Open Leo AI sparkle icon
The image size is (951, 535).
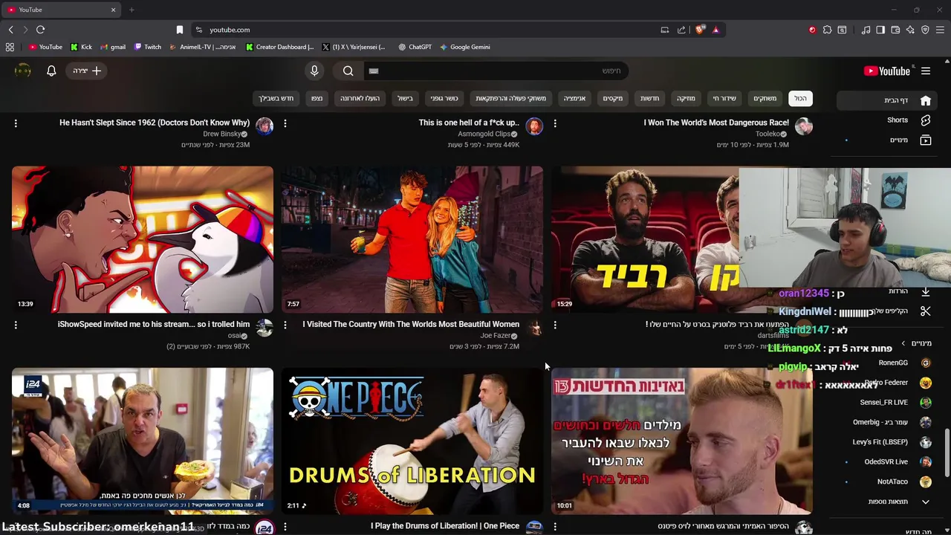[x=910, y=30]
